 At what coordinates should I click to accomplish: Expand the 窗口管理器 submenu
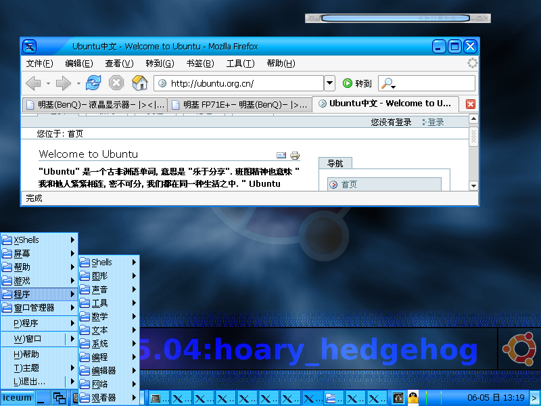pos(39,308)
